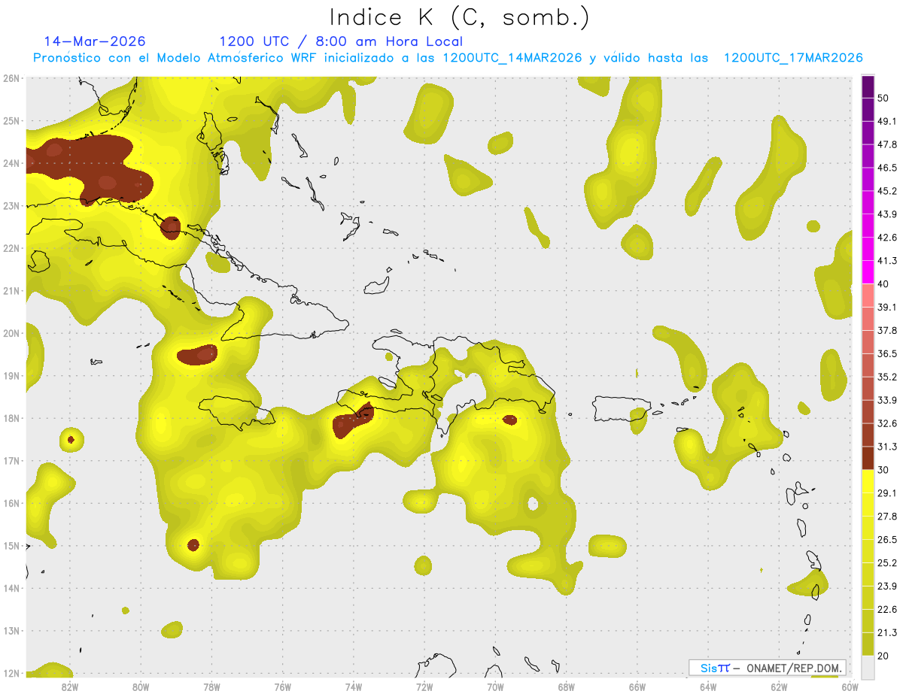The height and width of the screenshot is (697, 903).
Task: Click the longitude label '60W'
Action: coord(850,686)
